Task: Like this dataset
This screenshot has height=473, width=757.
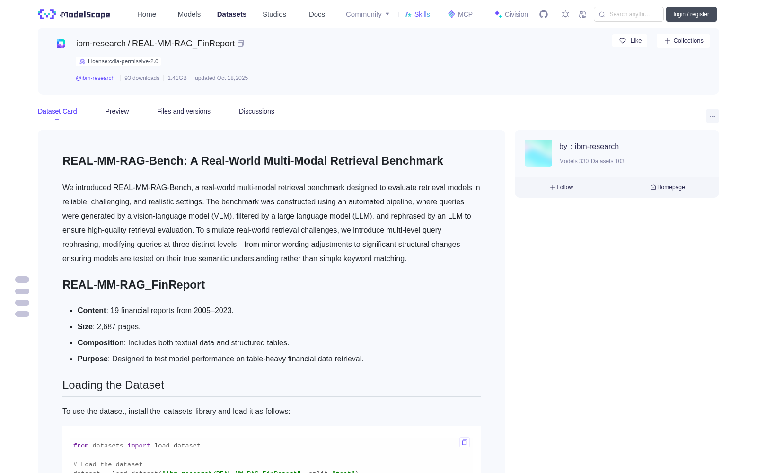Action: (x=630, y=41)
